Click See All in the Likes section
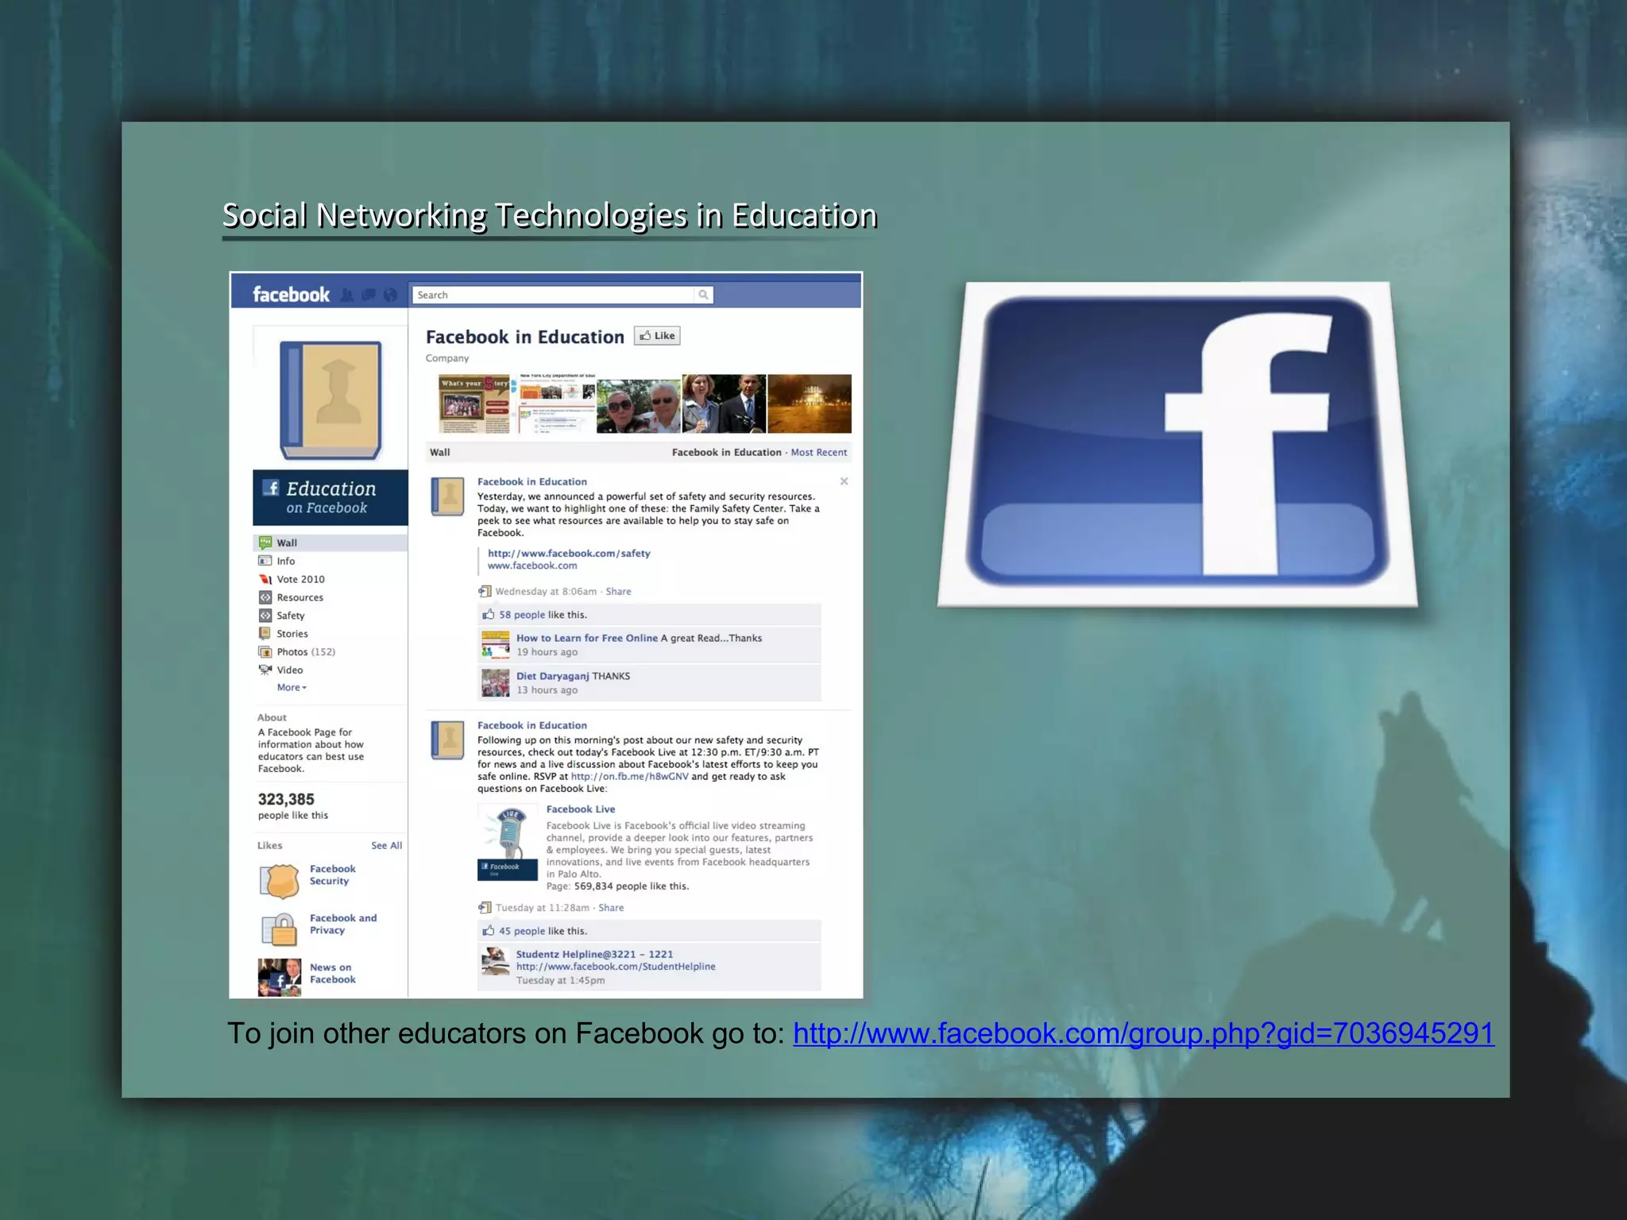The height and width of the screenshot is (1220, 1627). (386, 846)
